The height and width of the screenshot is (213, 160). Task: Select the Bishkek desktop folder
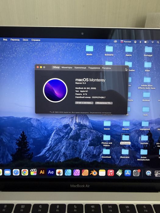click(146, 96)
